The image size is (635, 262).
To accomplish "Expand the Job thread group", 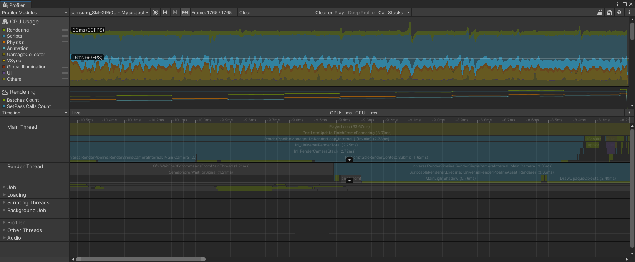I will pyautogui.click(x=4, y=187).
